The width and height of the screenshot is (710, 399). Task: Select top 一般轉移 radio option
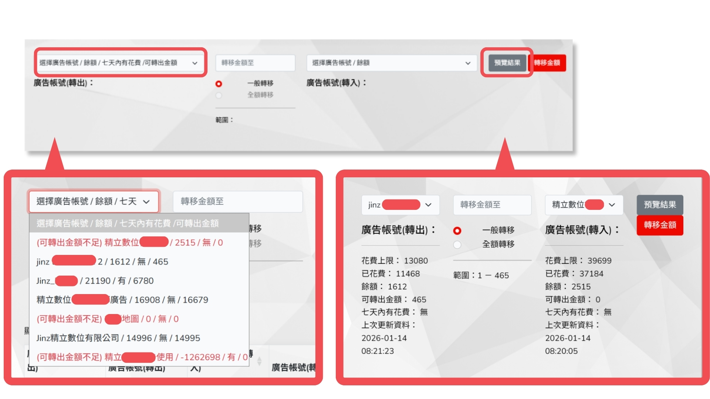click(x=219, y=84)
